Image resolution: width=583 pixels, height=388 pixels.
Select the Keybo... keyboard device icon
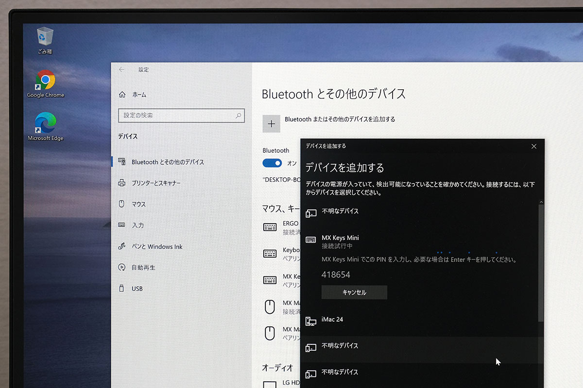pyautogui.click(x=270, y=254)
